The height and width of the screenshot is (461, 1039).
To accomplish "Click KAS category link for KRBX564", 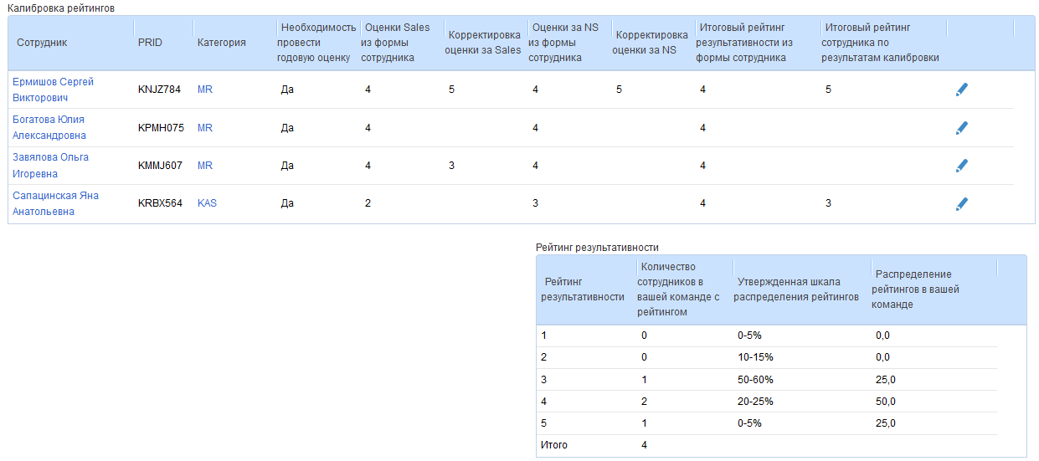I will point(207,203).
